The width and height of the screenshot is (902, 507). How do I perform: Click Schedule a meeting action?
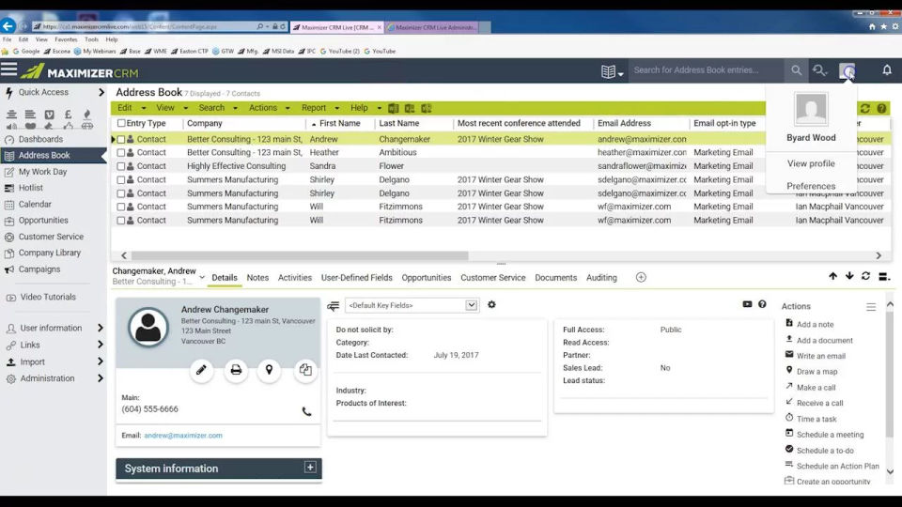830,435
